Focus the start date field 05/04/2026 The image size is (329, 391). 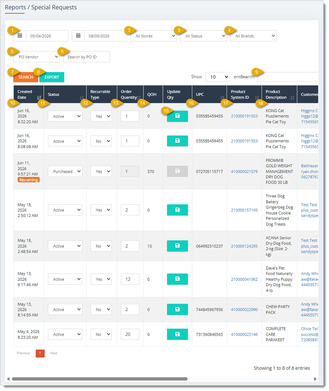click(47, 36)
